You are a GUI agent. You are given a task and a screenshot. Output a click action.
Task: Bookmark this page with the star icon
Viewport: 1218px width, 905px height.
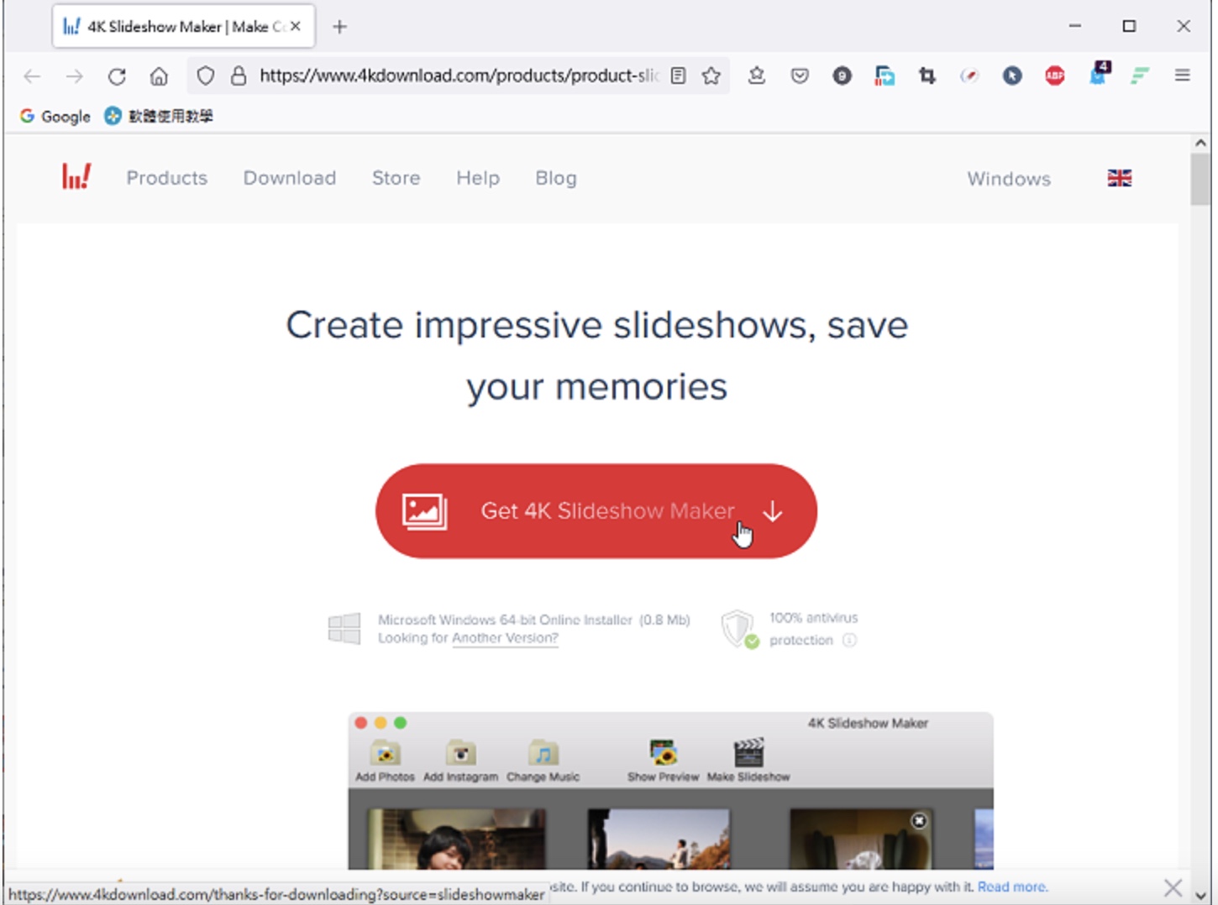click(711, 76)
